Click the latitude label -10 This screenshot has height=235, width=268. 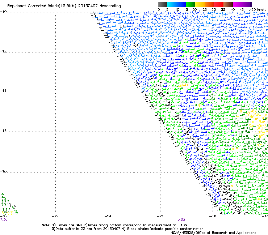[3, 12]
